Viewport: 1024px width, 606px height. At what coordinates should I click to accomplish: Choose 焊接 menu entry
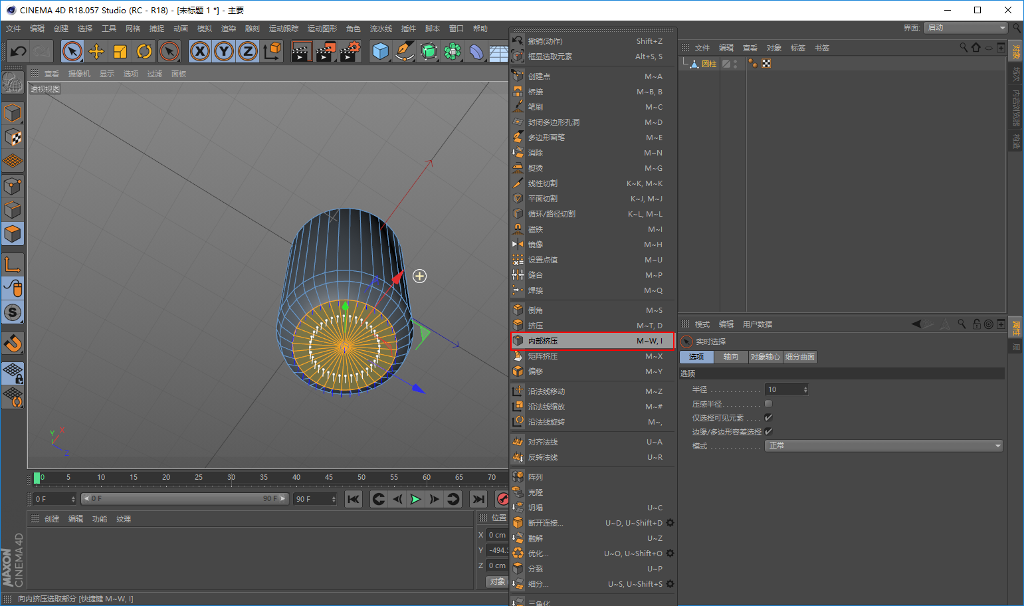(x=593, y=290)
